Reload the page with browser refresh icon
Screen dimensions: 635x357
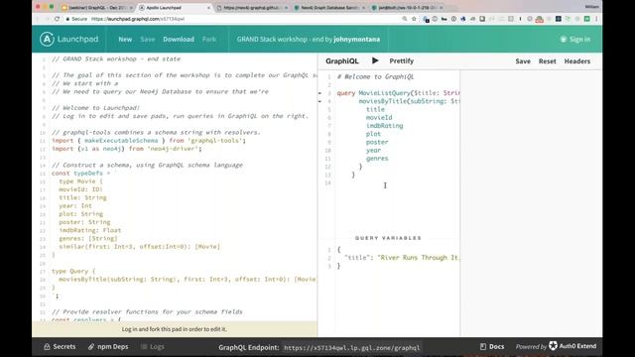coord(57,19)
